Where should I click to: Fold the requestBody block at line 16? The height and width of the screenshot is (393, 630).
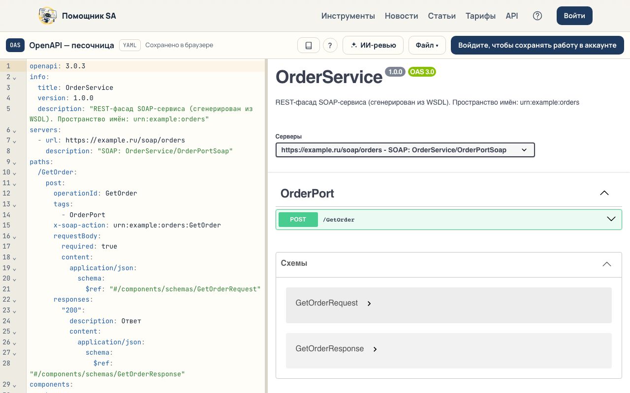(x=15, y=236)
